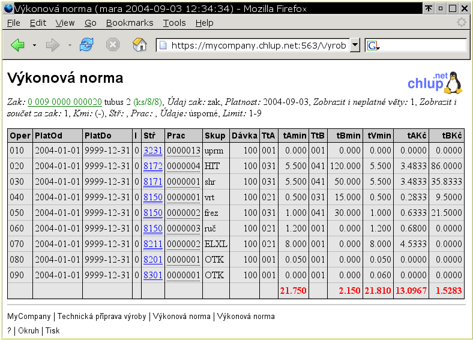Click the tBmin value 120.000

point(345,166)
